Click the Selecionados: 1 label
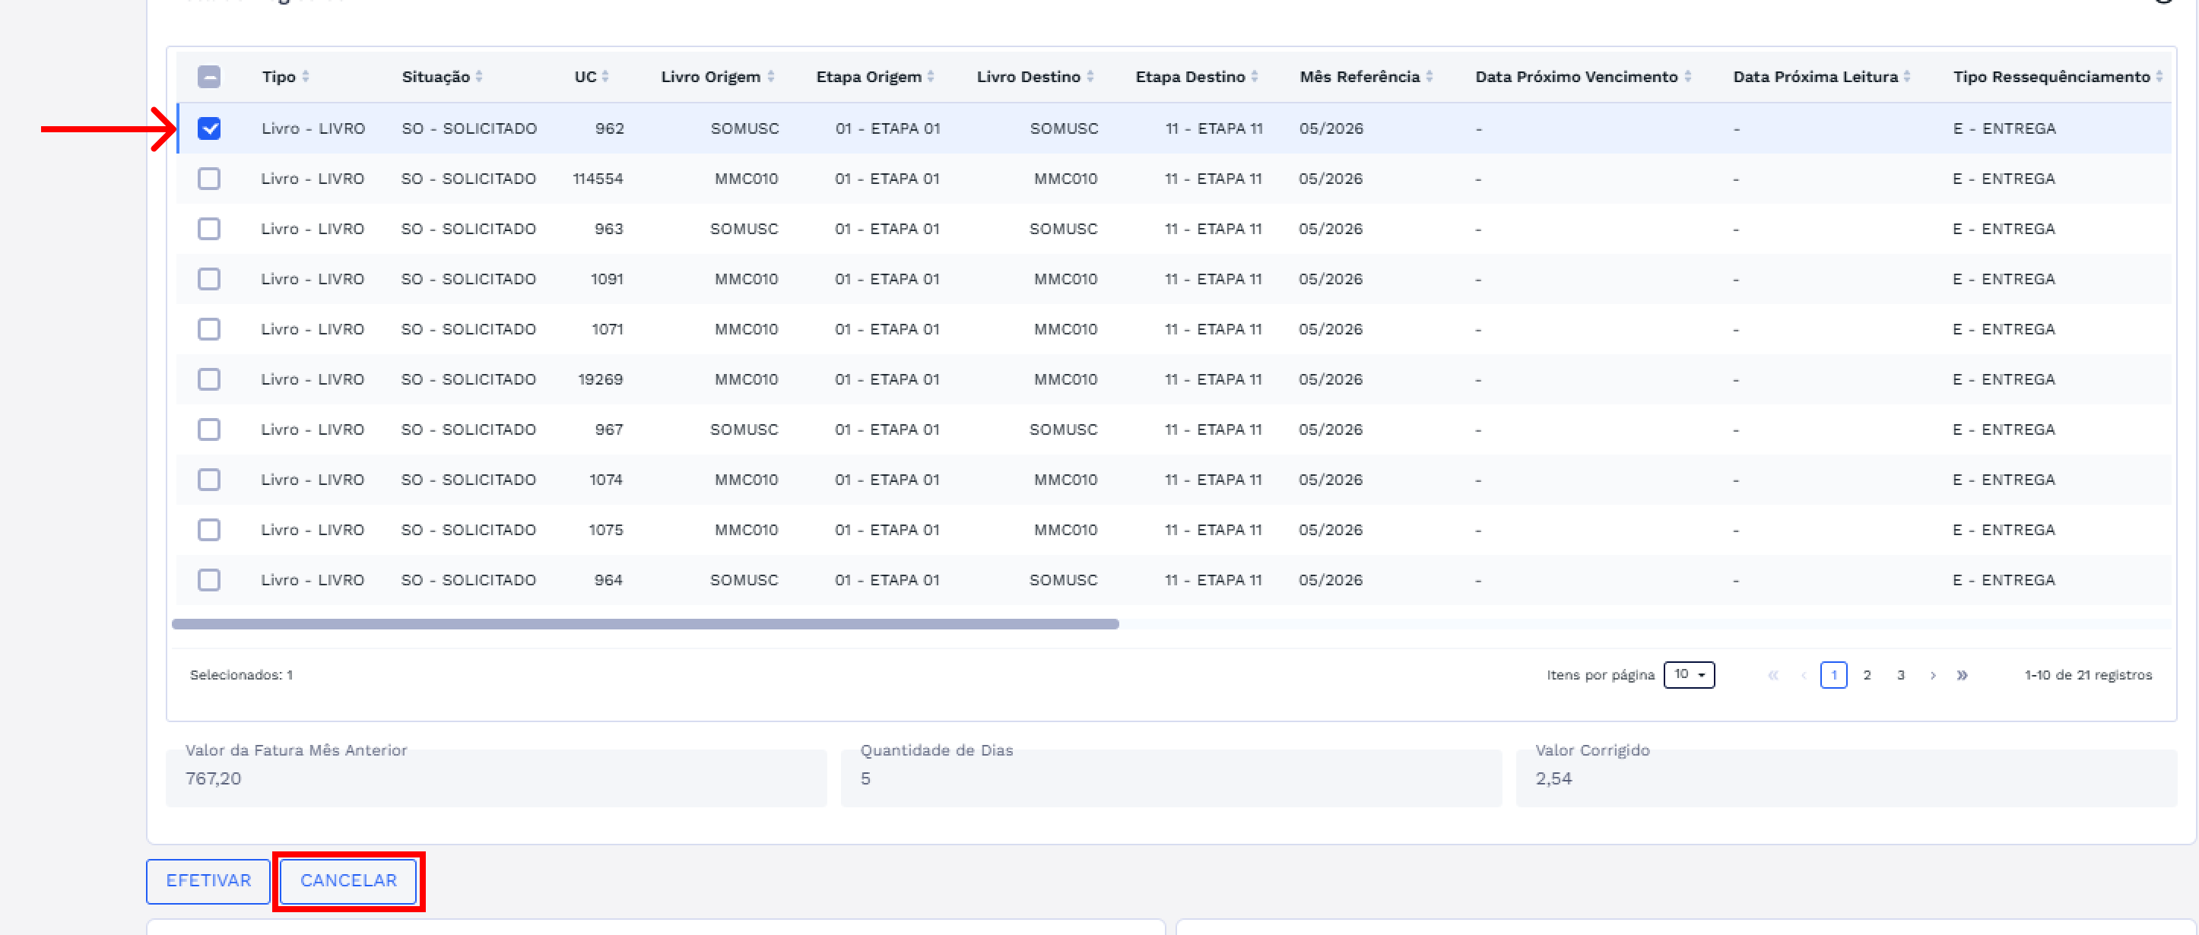 [242, 675]
